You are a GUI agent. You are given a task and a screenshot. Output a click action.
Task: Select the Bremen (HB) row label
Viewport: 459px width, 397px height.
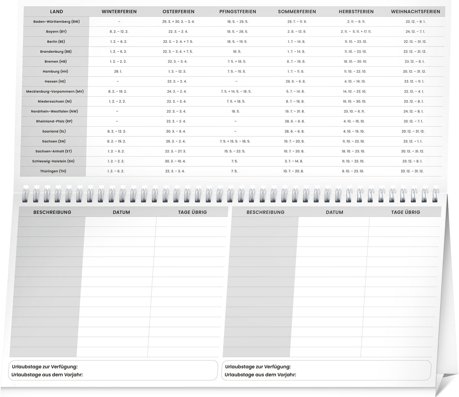[55, 62]
